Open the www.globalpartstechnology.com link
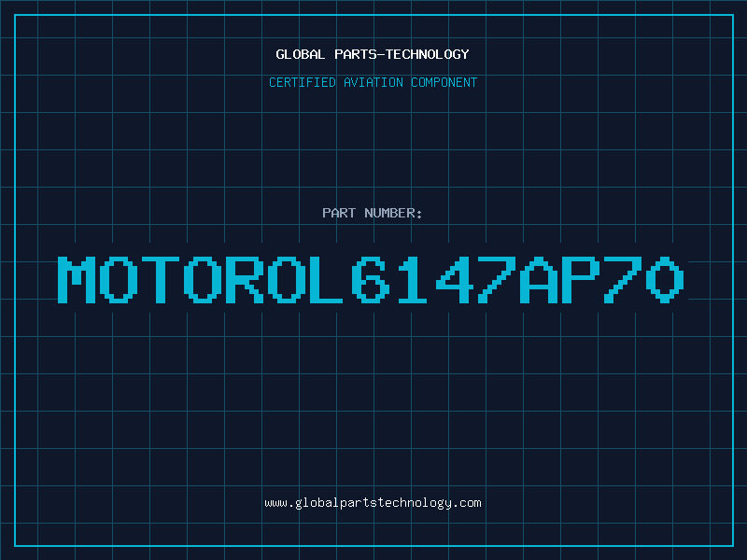The height and width of the screenshot is (560, 747). (373, 503)
